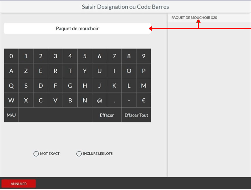
Task: Tap the number 9 key
Action: tap(143, 56)
